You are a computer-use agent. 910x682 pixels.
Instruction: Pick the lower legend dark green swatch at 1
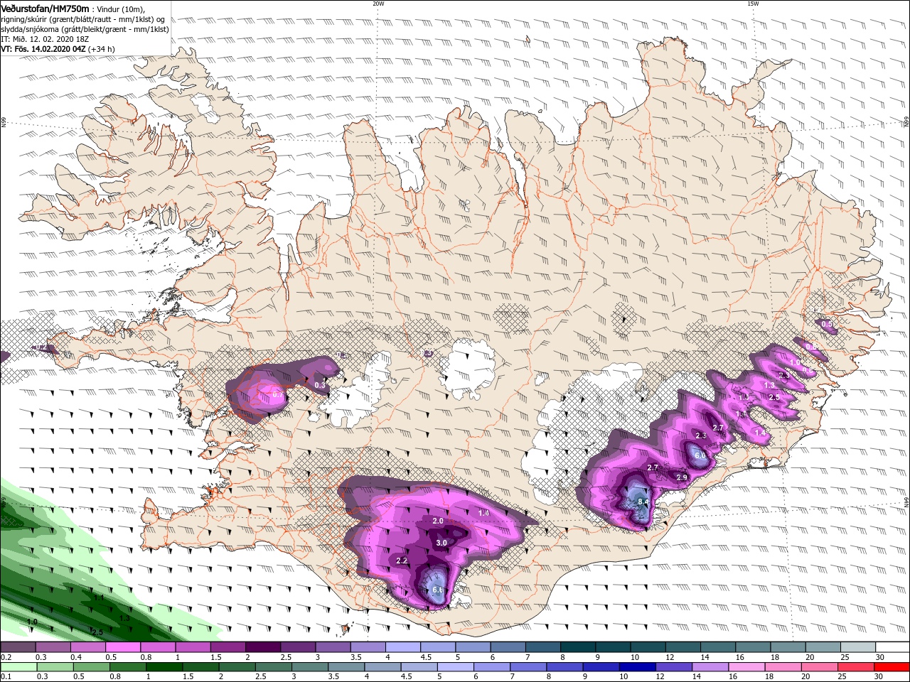164,667
